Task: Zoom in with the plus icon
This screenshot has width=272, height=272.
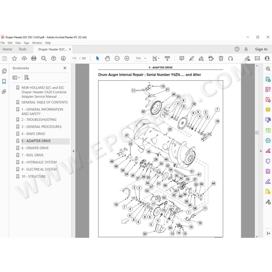Action: [127, 58]
